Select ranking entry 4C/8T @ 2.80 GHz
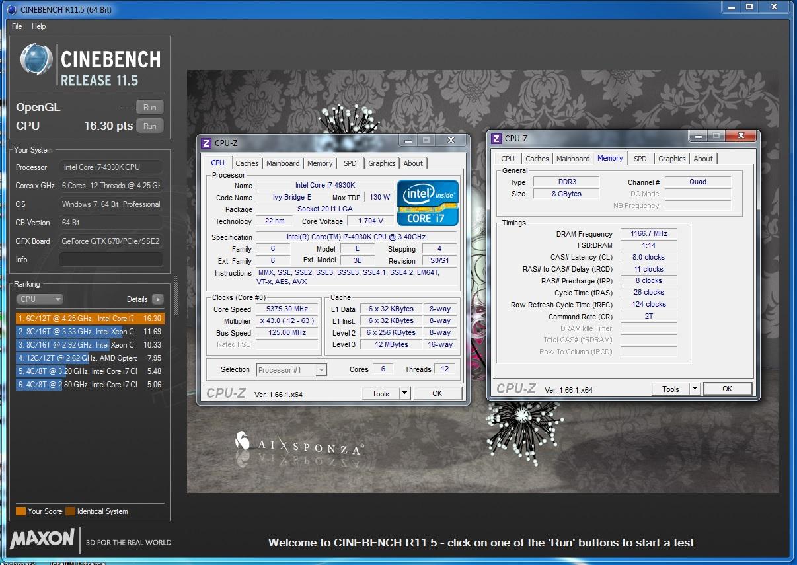Screen dimensions: 797x565 [89, 385]
